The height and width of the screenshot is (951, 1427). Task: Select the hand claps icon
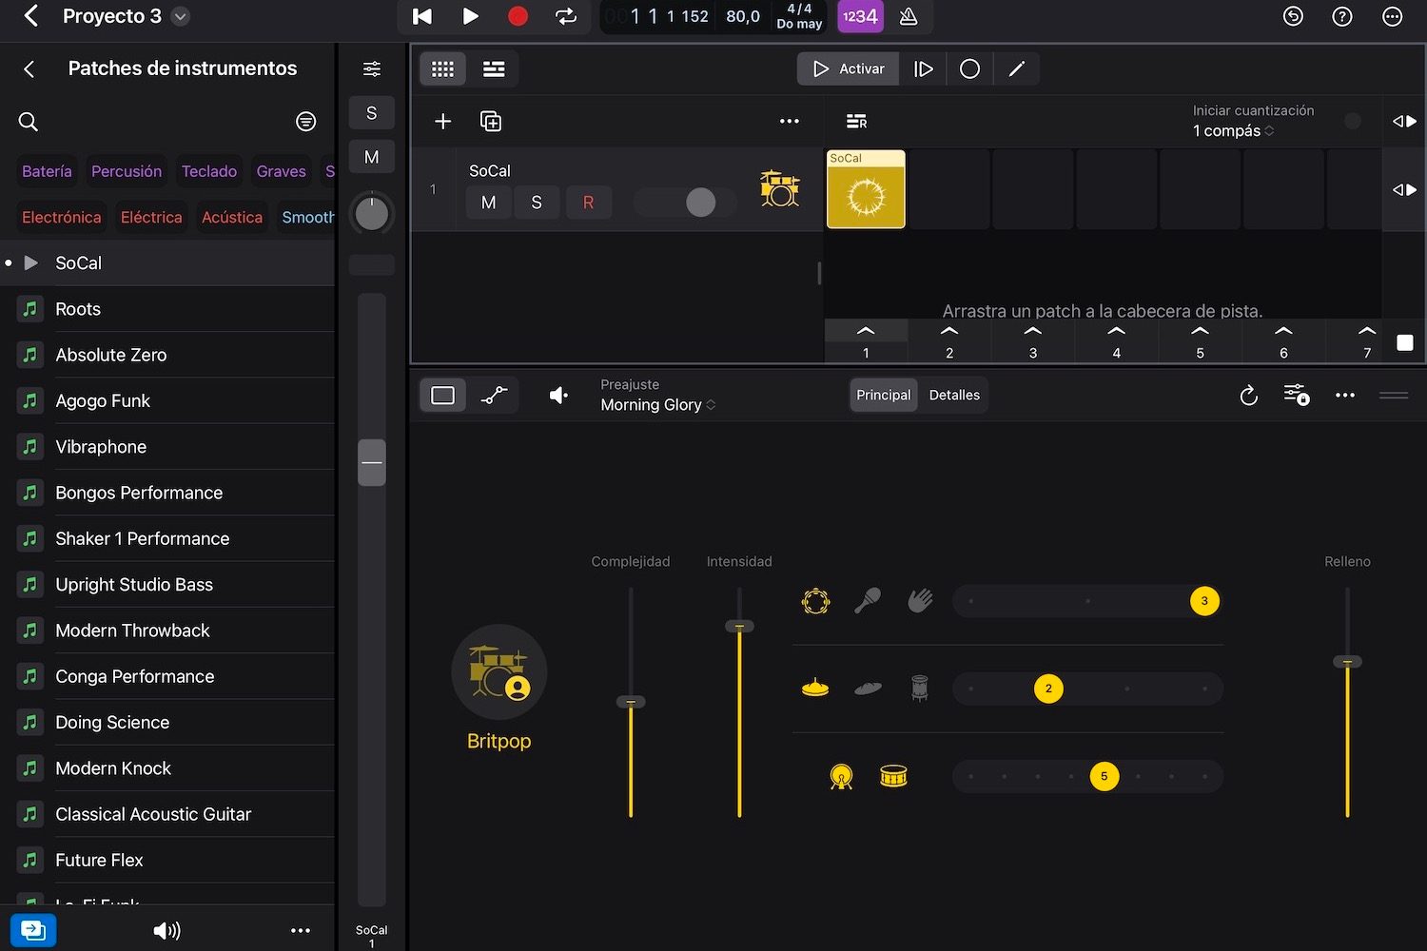[x=919, y=600]
